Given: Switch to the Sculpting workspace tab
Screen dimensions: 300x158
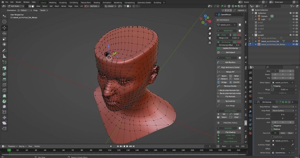Looking at the screenshot, I should [63, 2].
